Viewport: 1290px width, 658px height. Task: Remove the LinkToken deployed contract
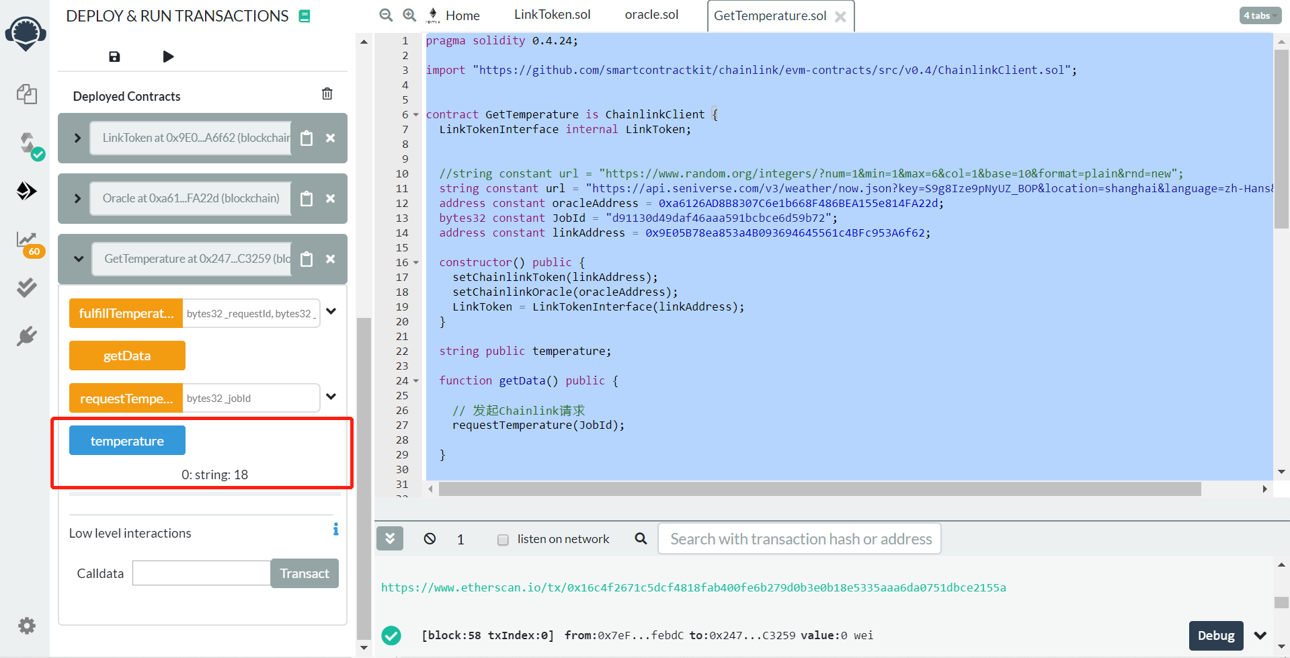tap(330, 138)
